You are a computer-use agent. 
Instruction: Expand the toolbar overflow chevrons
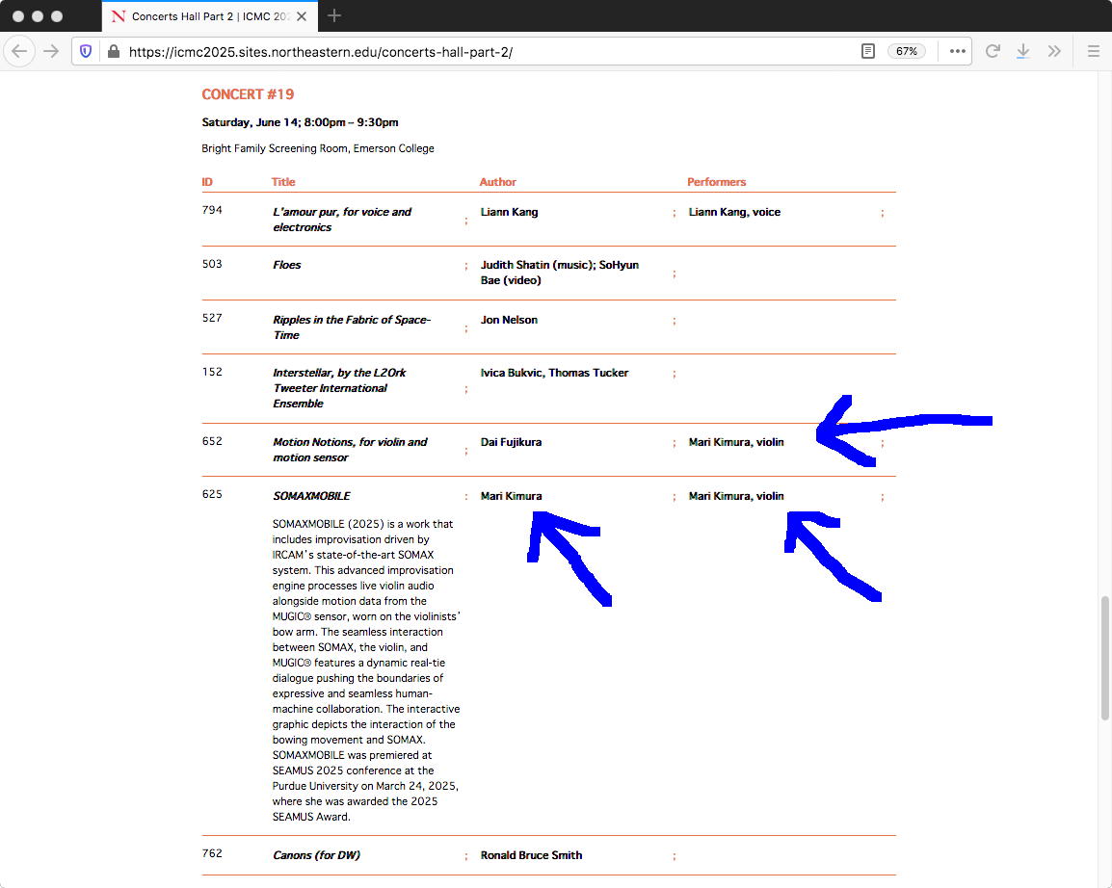point(1054,51)
